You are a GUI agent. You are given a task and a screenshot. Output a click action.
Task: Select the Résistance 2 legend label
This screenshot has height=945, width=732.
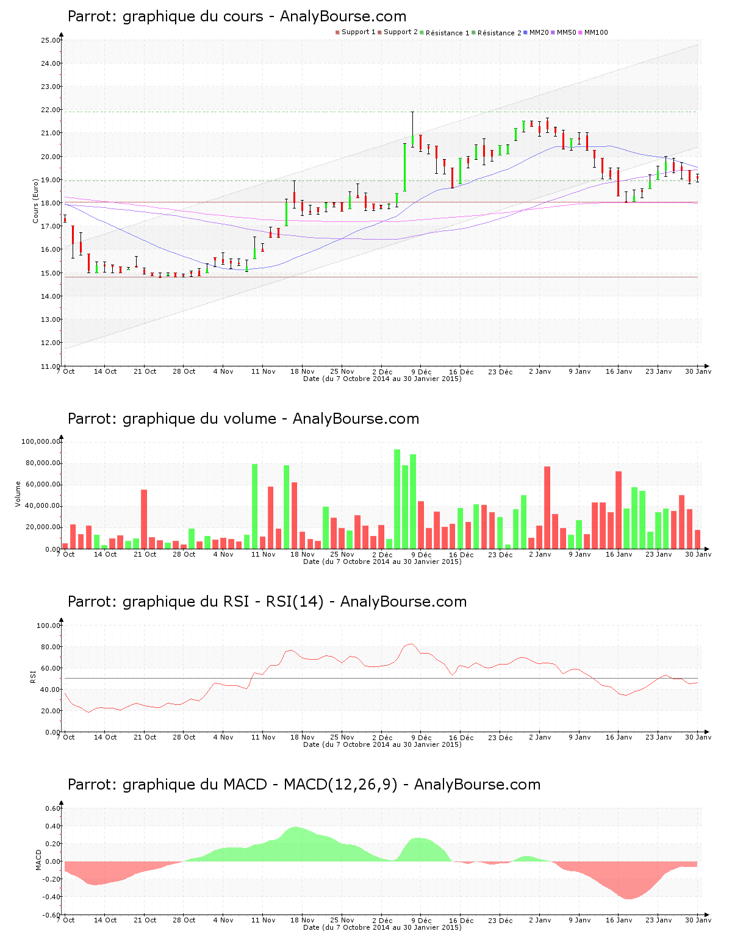pos(499,32)
